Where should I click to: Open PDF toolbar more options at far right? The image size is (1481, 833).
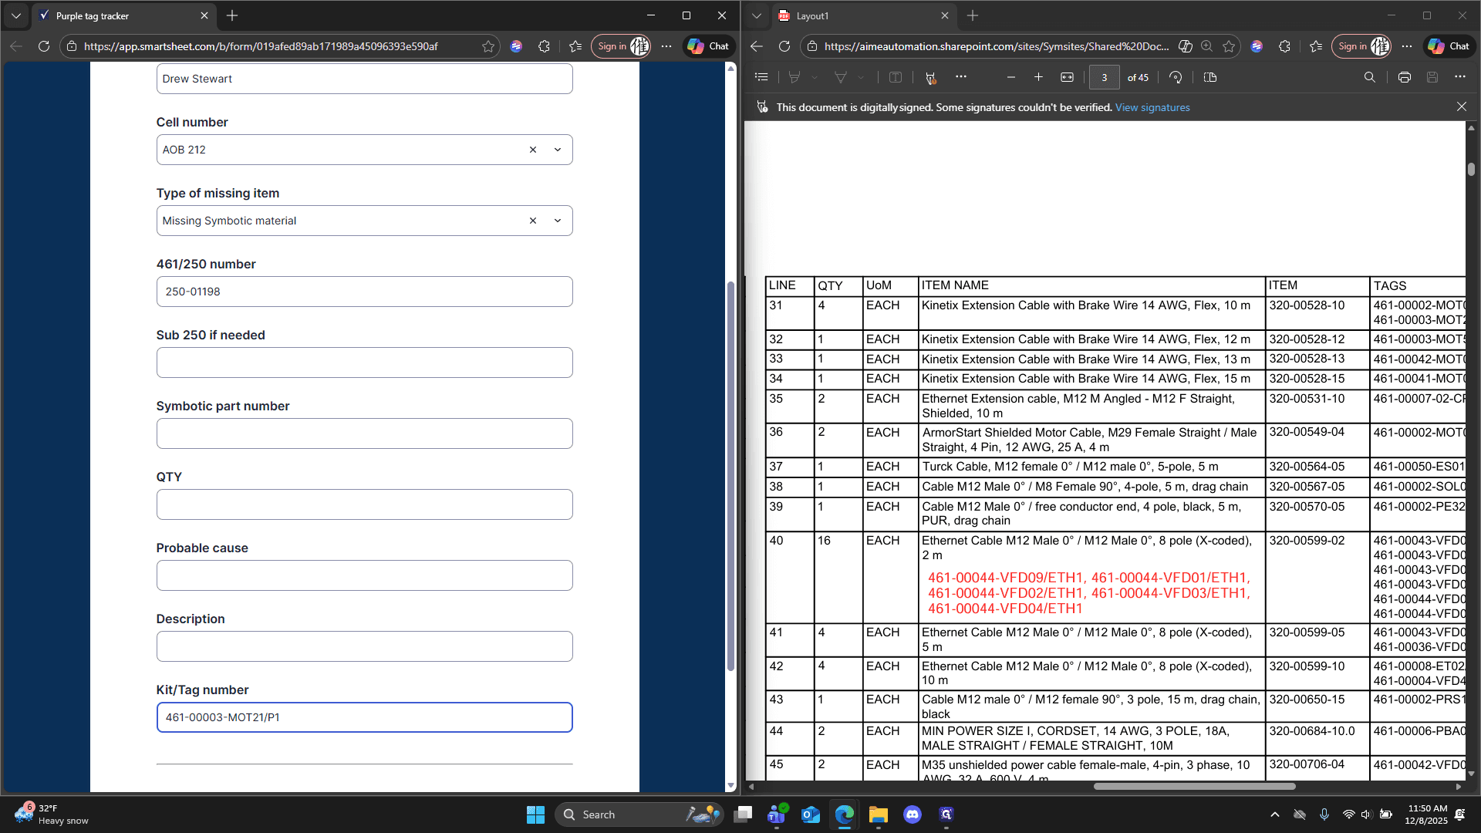pos(1459,77)
